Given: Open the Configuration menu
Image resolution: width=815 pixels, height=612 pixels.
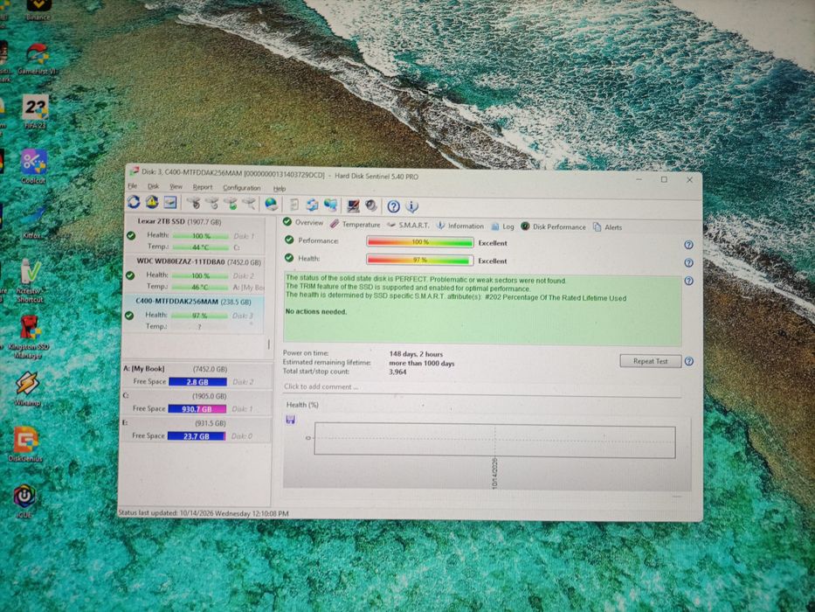Looking at the screenshot, I should pyautogui.click(x=242, y=187).
